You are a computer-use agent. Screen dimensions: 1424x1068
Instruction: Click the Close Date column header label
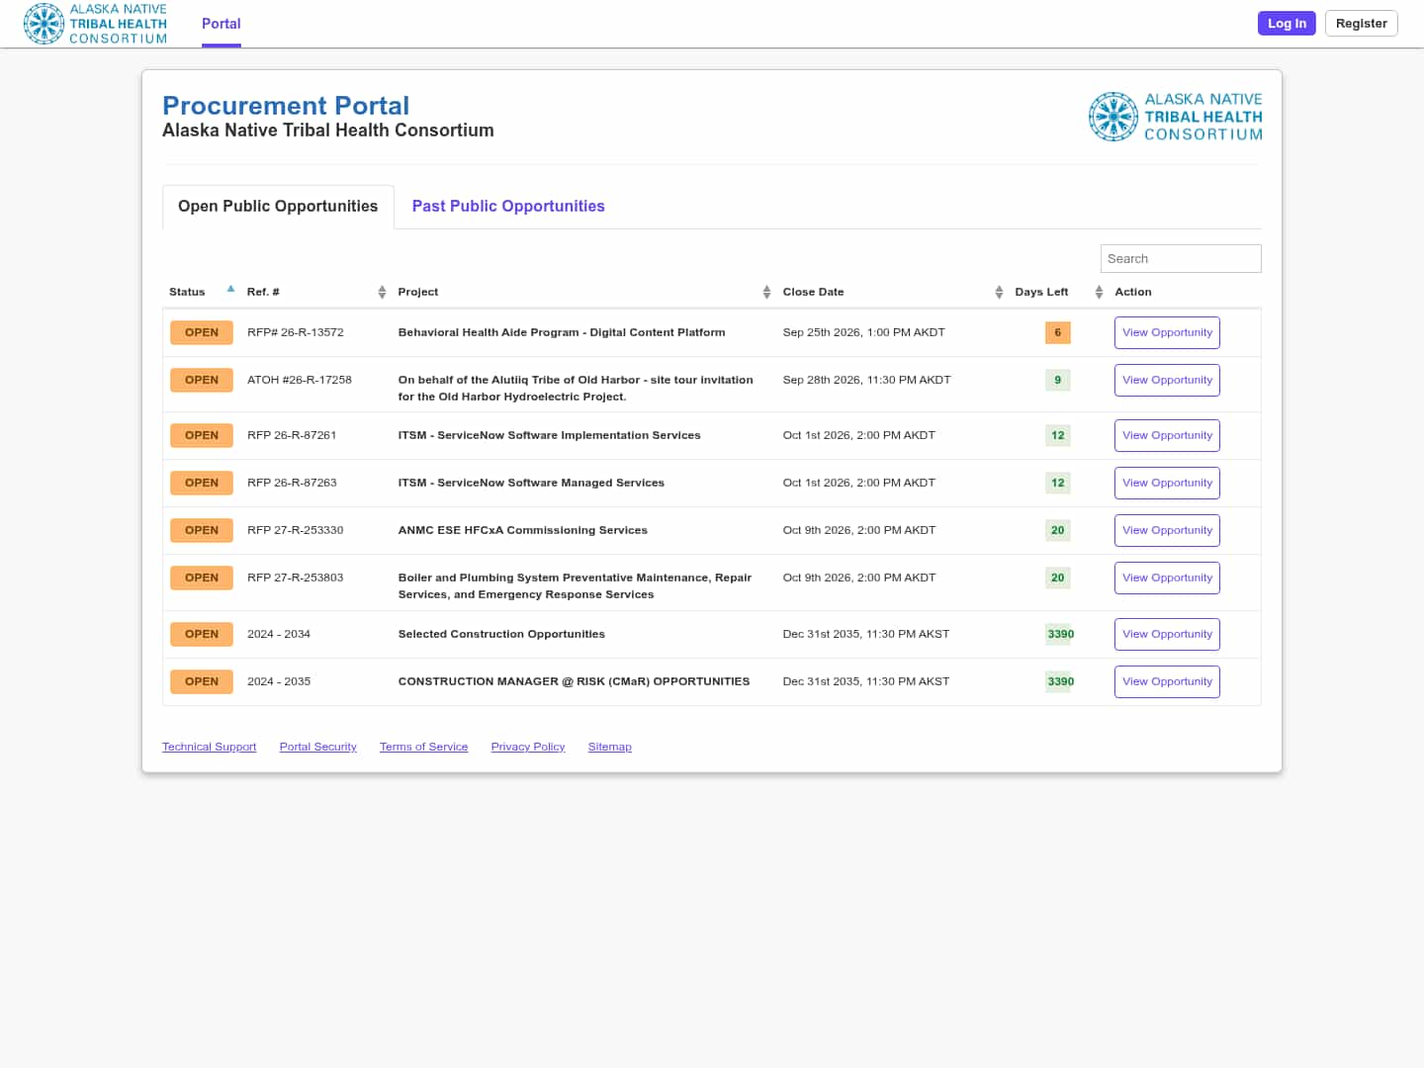click(x=814, y=292)
